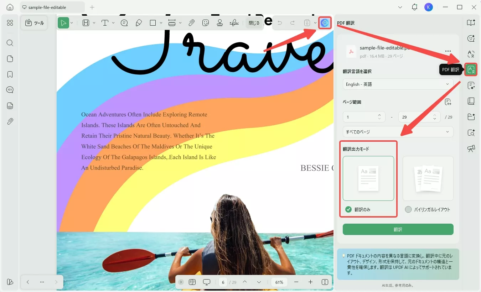Open a new tab with plus button
The width and height of the screenshot is (481, 292).
click(92, 7)
